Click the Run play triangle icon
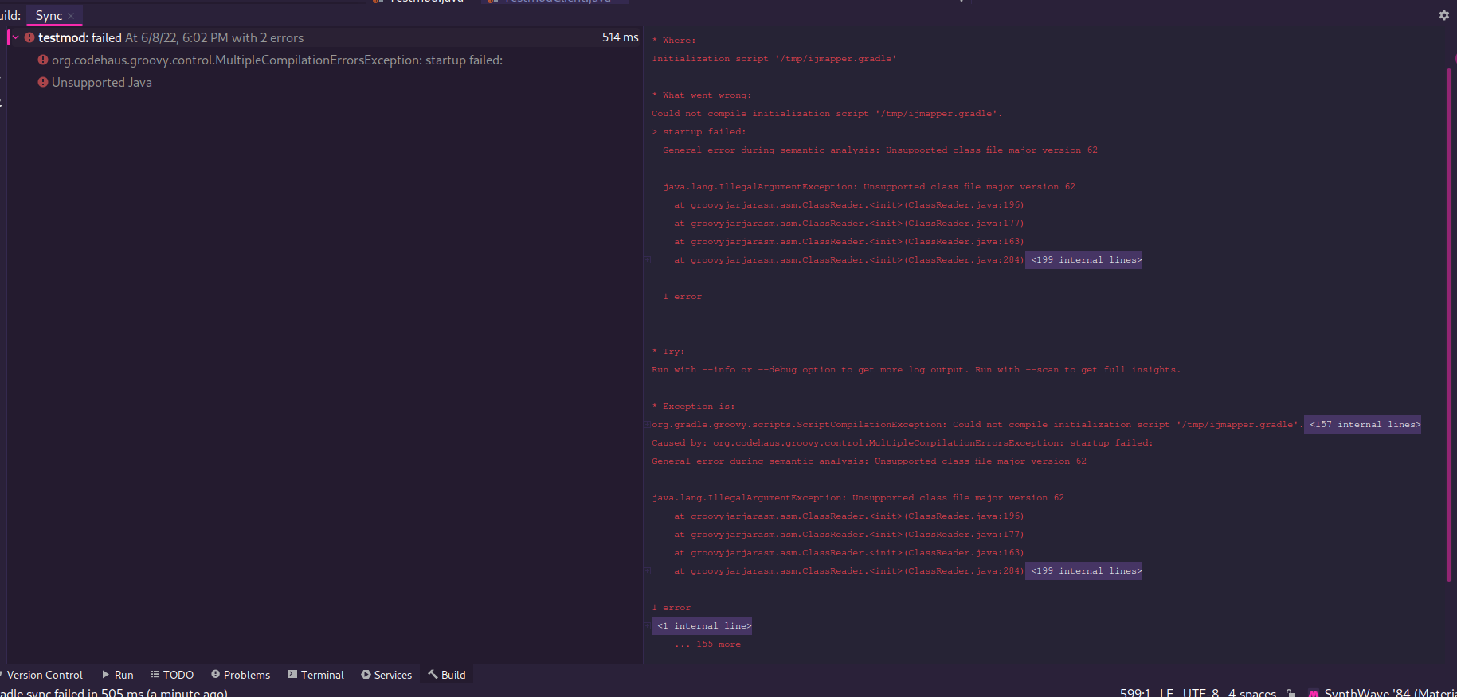Screen dimensions: 1457x697 105,674
